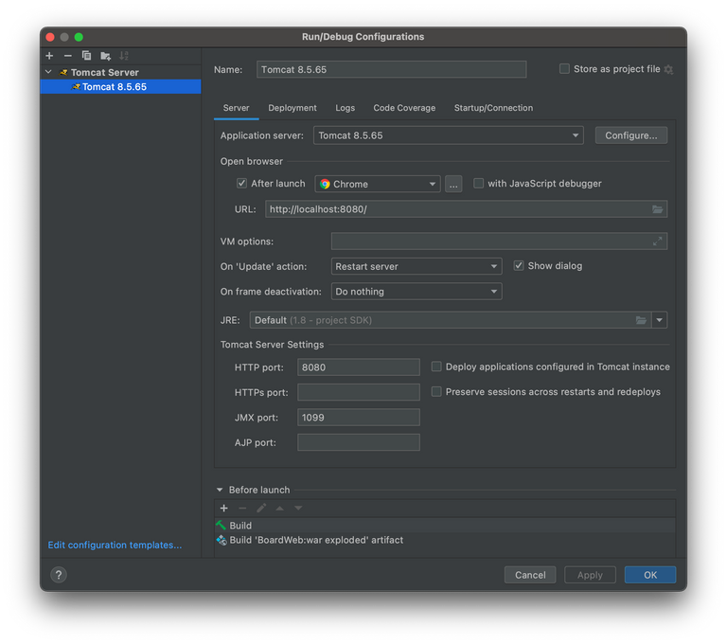Click the HTTP port field
This screenshot has width=727, height=644.
pos(359,367)
